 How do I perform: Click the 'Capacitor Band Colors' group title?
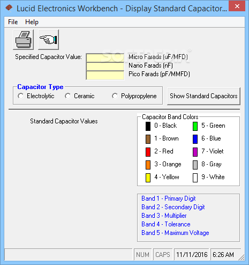[170, 117]
